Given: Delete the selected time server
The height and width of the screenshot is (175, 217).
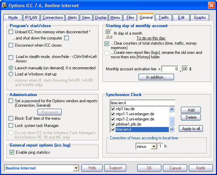Looking at the screenshot, I should point(191,117).
